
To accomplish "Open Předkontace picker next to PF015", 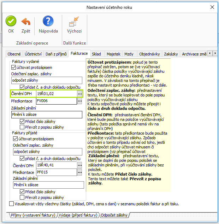I will [x=79, y=172].
